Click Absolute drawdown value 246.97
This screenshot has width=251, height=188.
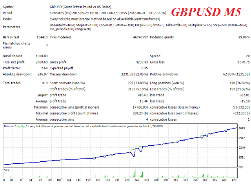(x=42, y=74)
